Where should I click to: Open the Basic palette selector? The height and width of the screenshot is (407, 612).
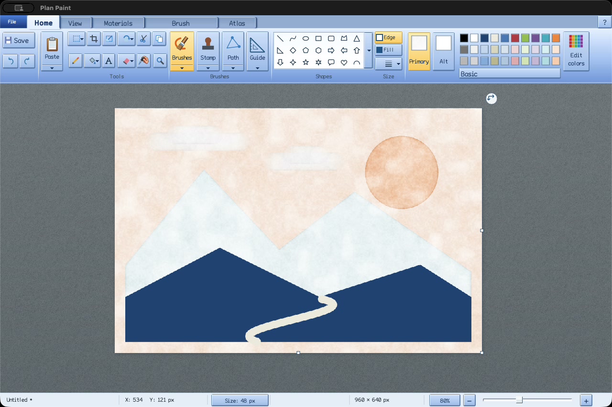tap(510, 74)
